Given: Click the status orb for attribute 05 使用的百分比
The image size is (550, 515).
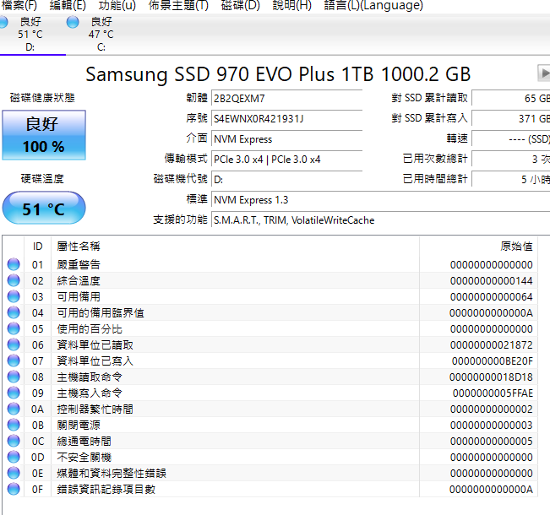Looking at the screenshot, I should [x=14, y=328].
